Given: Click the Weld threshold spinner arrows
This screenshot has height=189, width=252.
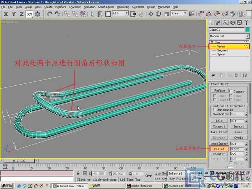Looking at the screenshot, I should point(246,121).
